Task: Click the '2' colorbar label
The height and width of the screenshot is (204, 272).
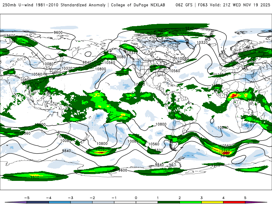Action: click(180, 198)
